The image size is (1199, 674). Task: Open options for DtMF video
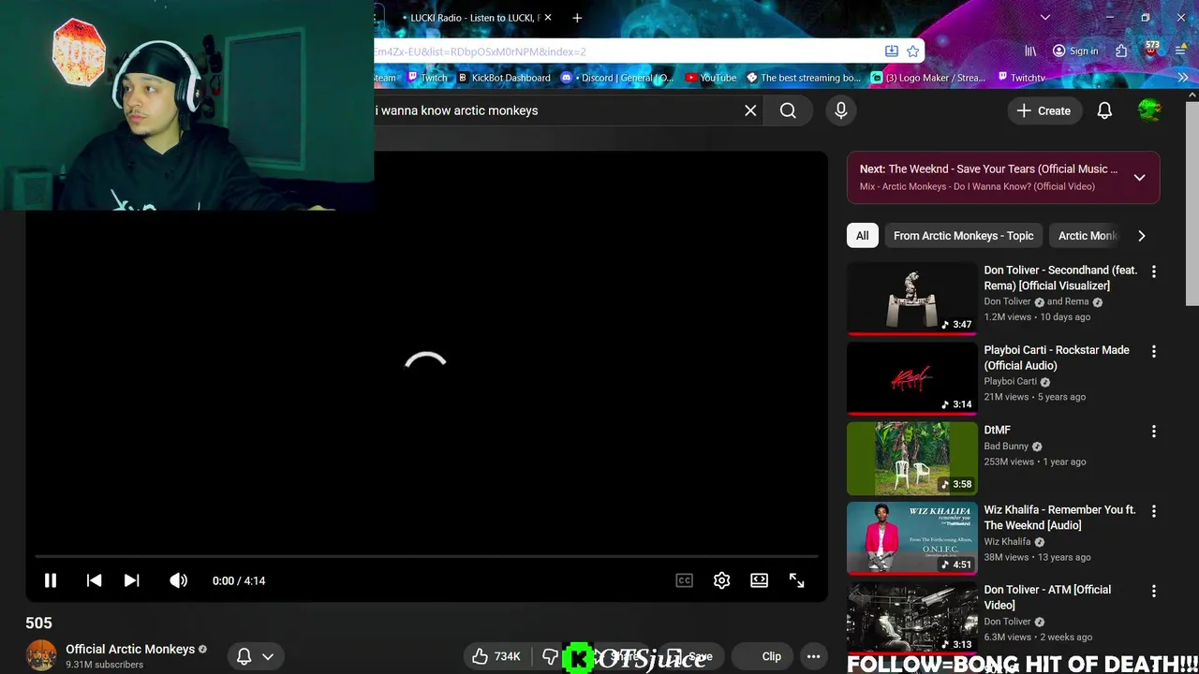point(1154,432)
